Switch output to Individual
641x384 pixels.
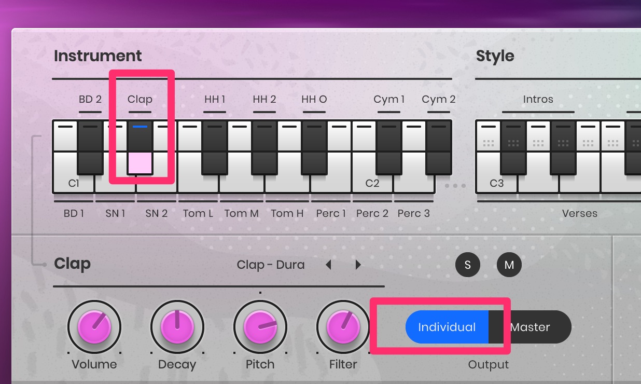click(x=447, y=327)
